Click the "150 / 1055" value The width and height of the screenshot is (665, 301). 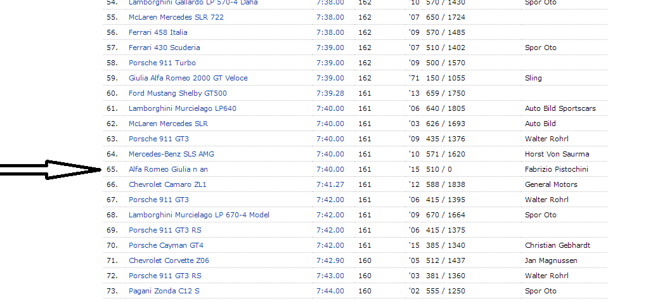click(445, 79)
